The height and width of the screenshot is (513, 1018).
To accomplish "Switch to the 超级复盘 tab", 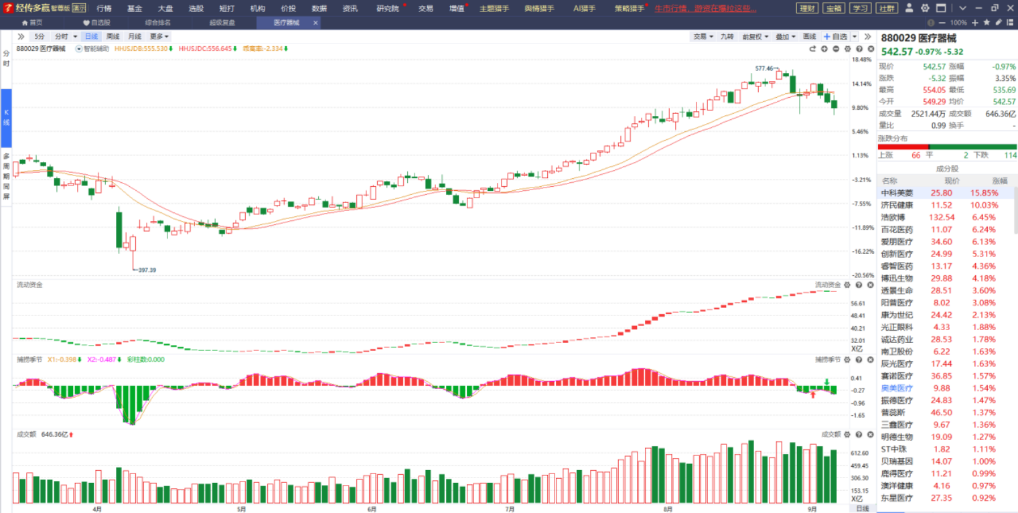I will click(x=222, y=23).
